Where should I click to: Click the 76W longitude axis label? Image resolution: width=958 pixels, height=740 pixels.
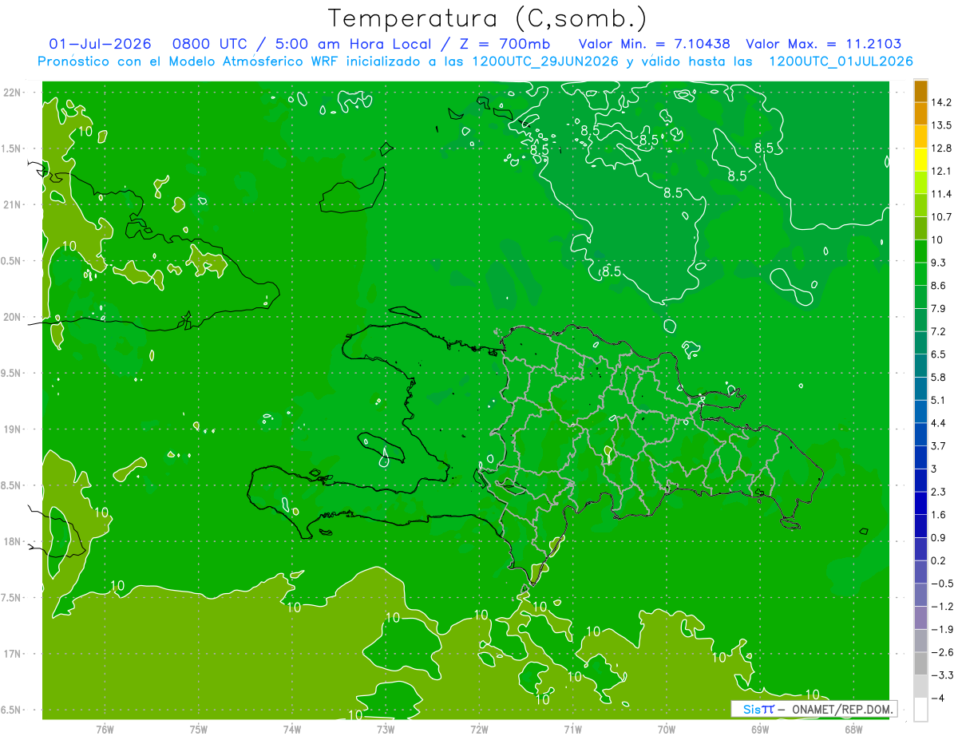pos(105,730)
